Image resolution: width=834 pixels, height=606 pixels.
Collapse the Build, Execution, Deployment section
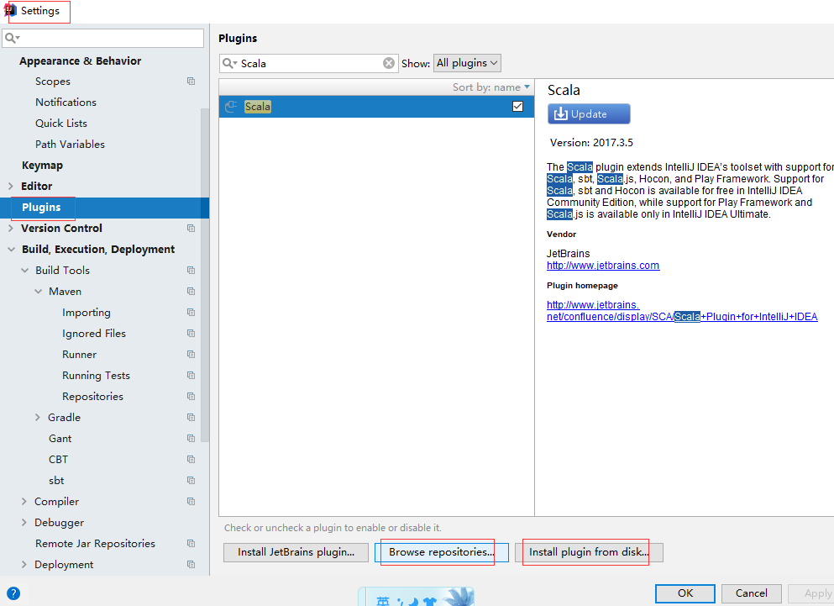pyautogui.click(x=11, y=250)
